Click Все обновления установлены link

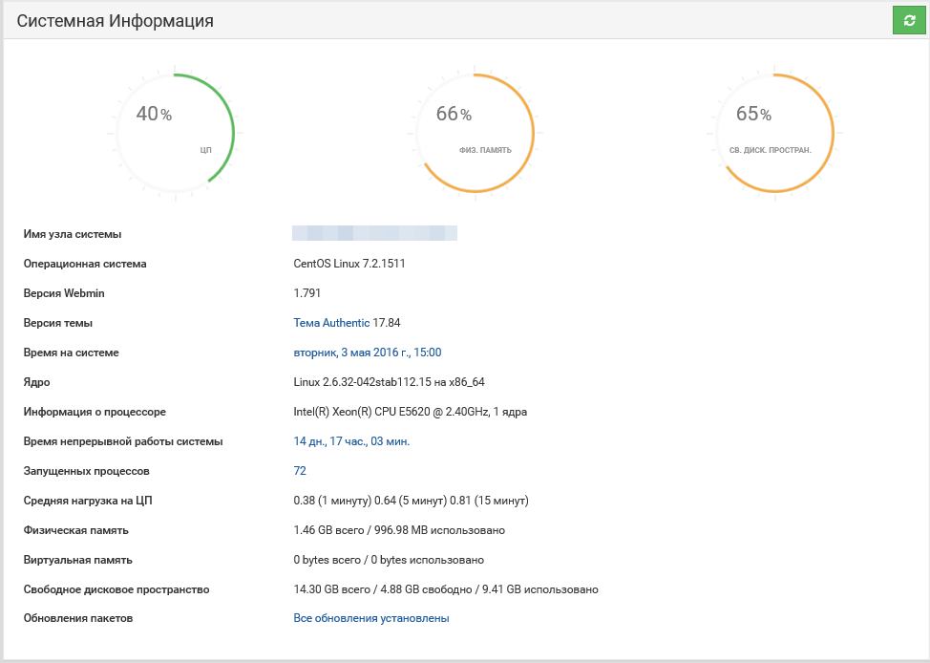(370, 618)
